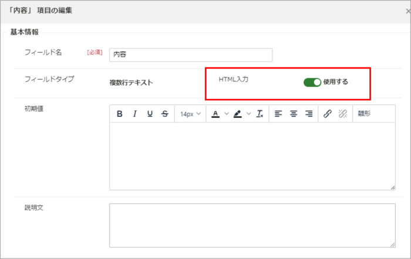Click the 初期値 editor resize handle
Viewport: 411px width, 259px height.
pyautogui.click(x=393, y=188)
